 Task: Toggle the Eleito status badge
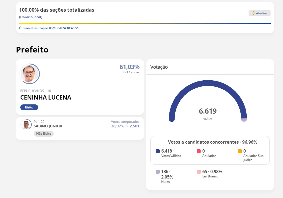[x=29, y=107]
